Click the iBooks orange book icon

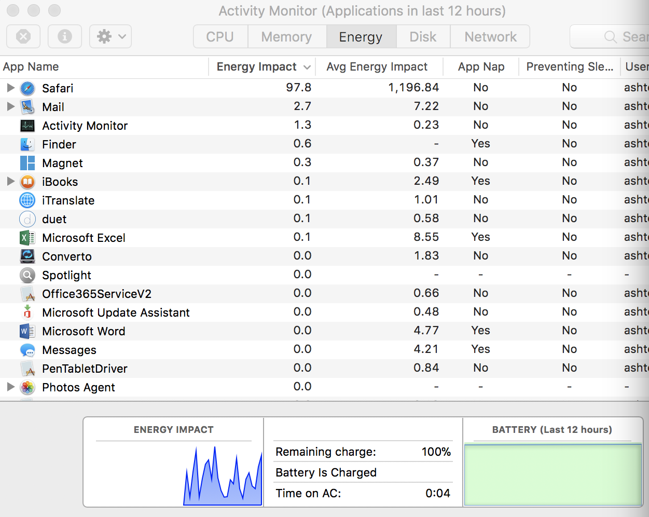(27, 182)
